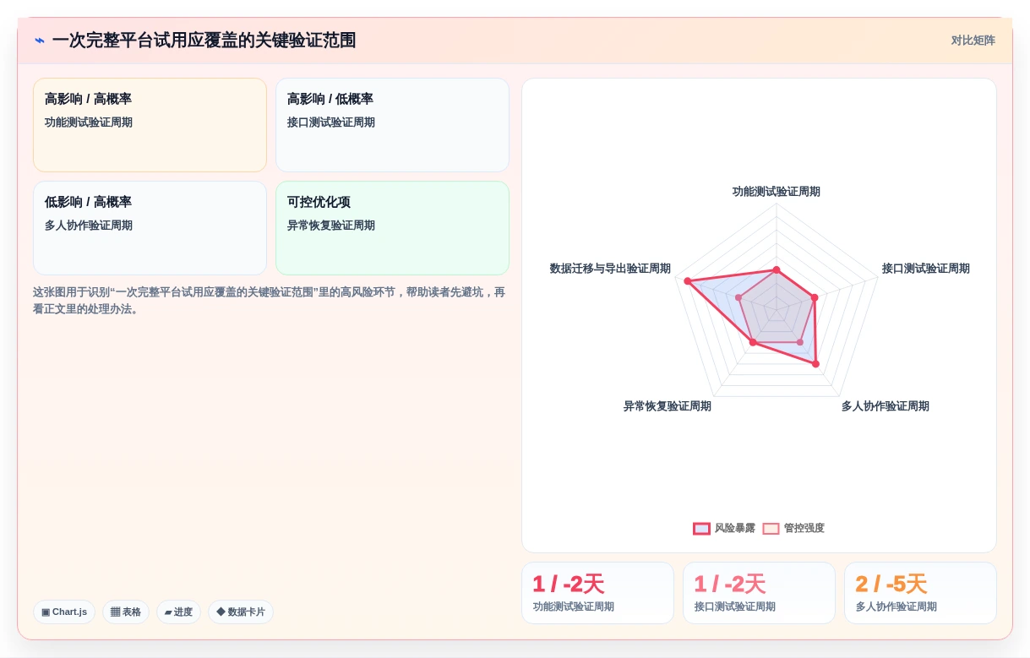1030x658 pixels.
Task: Click radar axis label 功能测试验证周期
Action: coord(776,192)
